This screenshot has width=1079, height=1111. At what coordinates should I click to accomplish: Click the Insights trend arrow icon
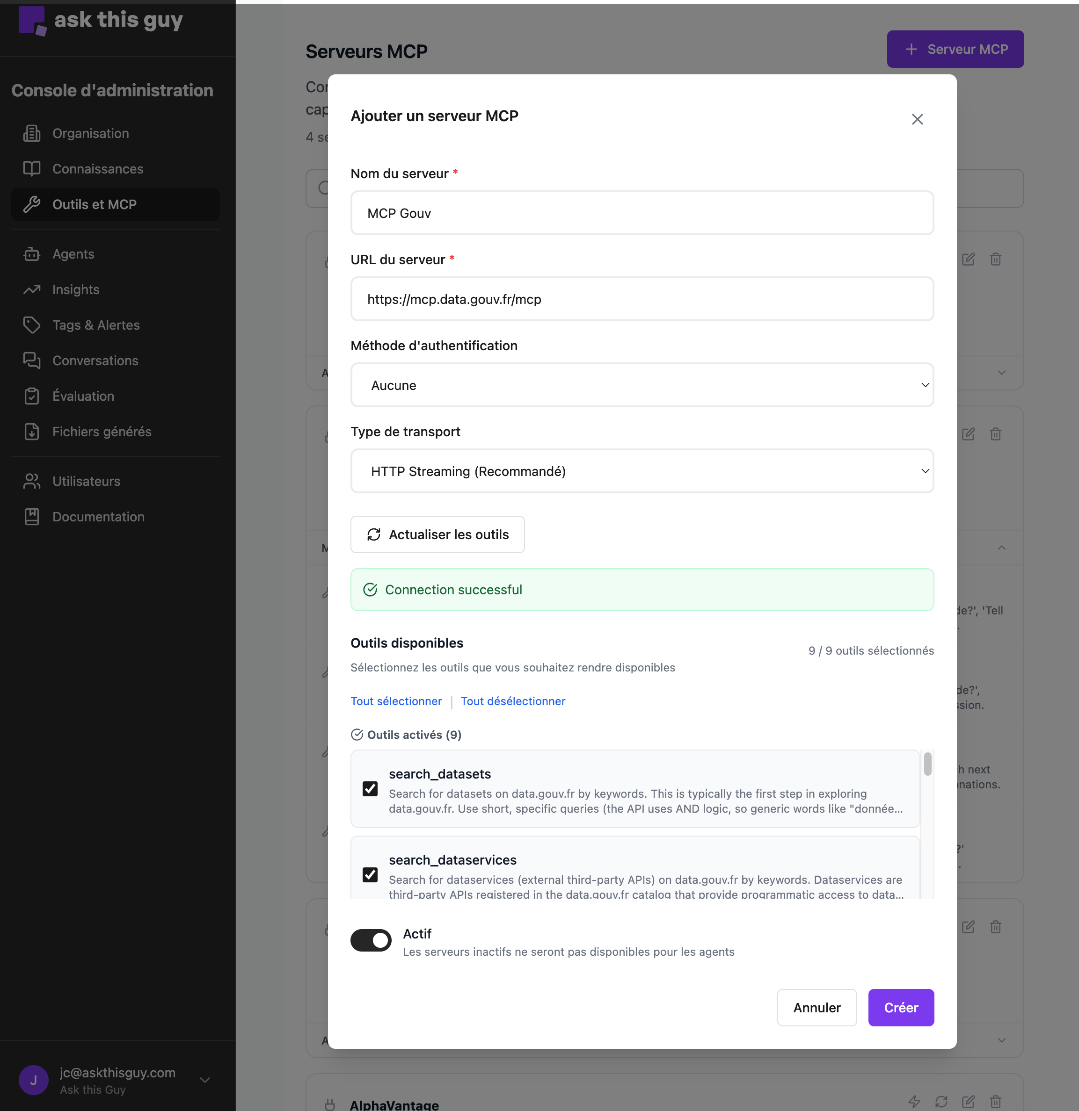tap(32, 289)
